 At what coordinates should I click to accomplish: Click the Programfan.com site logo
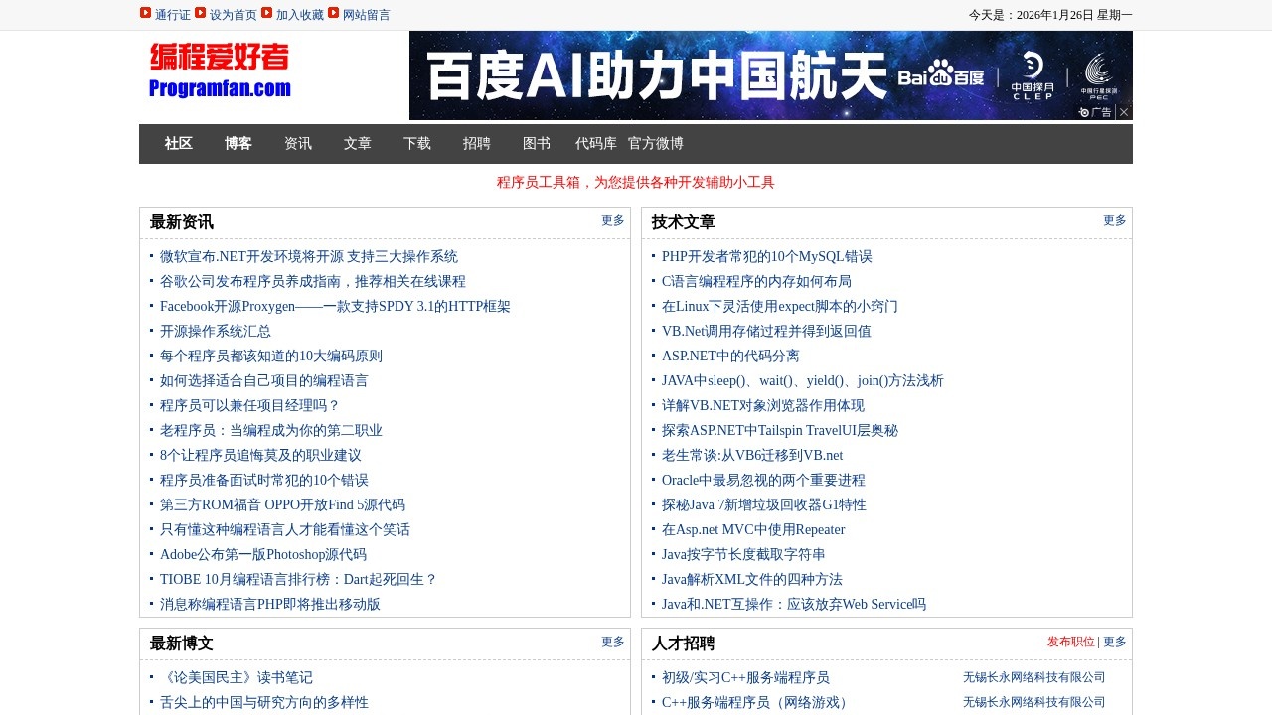[220, 71]
